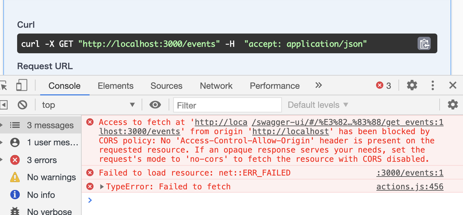Show more DevTools tabs with the chevron

click(318, 85)
